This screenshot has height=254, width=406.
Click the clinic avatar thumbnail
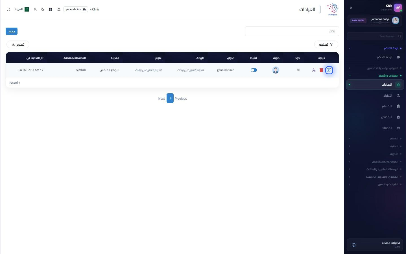(276, 70)
